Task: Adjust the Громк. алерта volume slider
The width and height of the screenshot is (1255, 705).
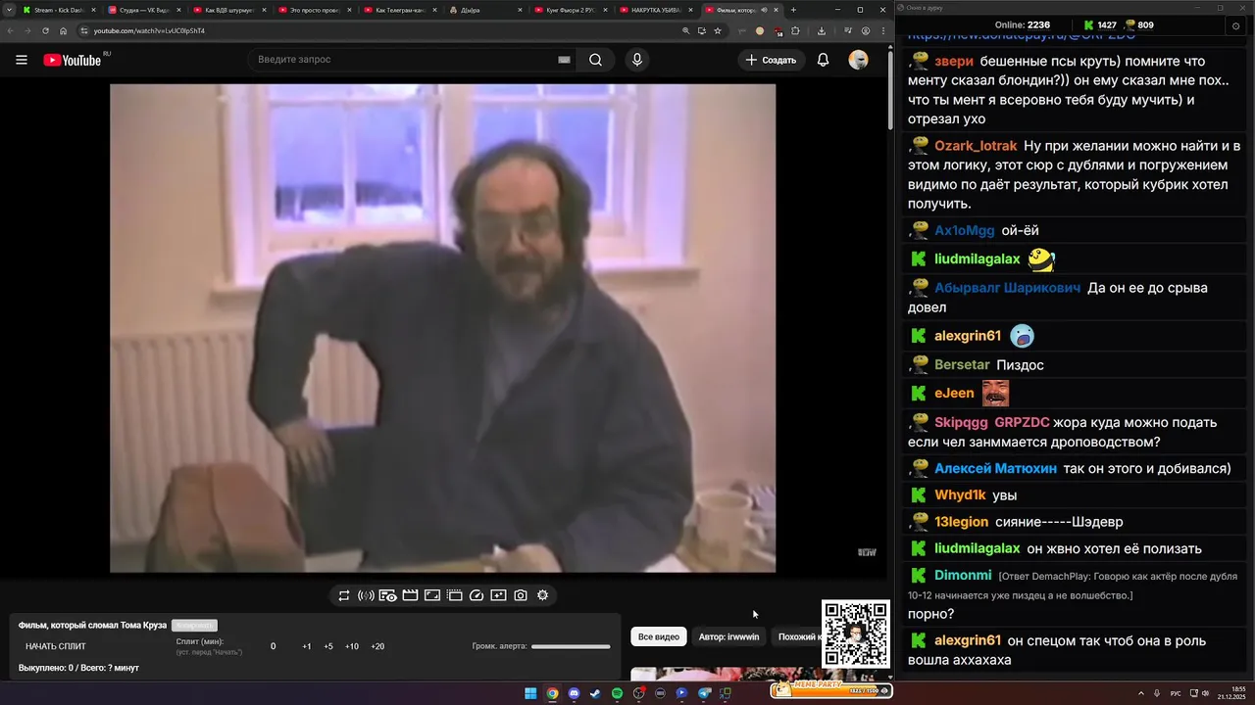Action: point(571,646)
